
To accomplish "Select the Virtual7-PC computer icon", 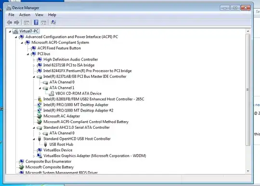I will point(15,31).
